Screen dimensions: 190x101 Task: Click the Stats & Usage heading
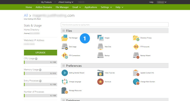click(x=33, y=26)
